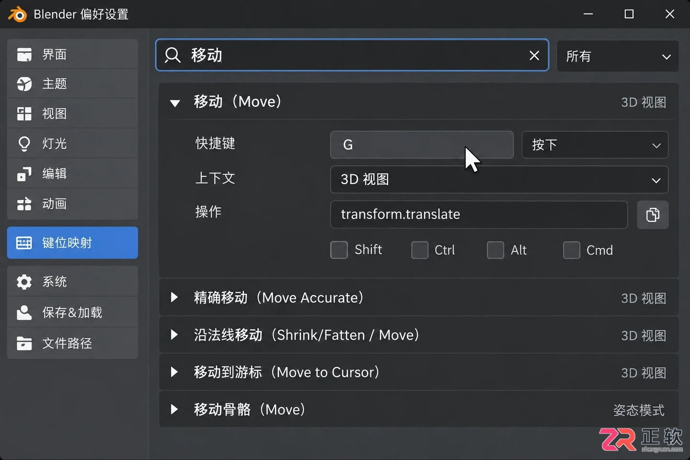This screenshot has height=460, width=690.
Task: Click the 动画 animation icon
Action: pos(24,204)
